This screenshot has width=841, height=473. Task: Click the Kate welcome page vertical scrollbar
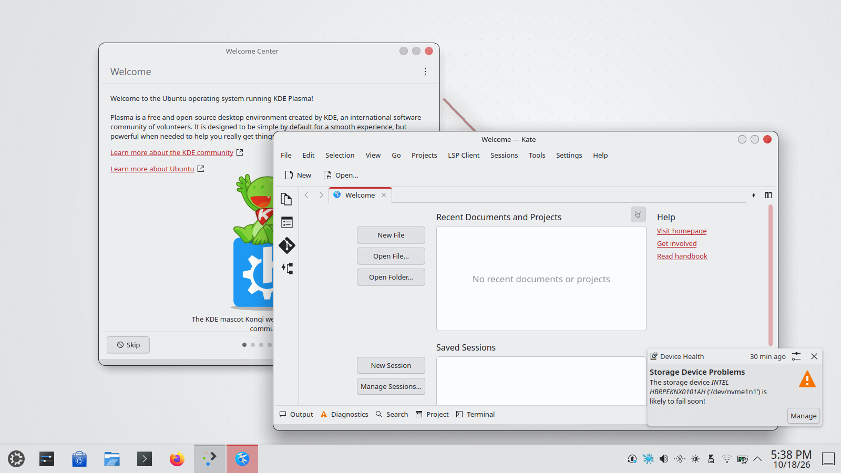click(771, 275)
